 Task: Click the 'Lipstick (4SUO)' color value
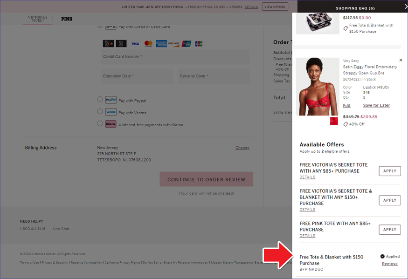tap(376, 88)
